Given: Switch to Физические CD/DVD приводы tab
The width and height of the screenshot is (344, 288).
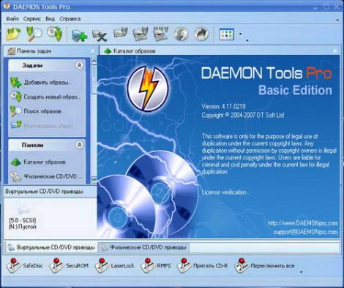Looking at the screenshot, I should [144, 248].
